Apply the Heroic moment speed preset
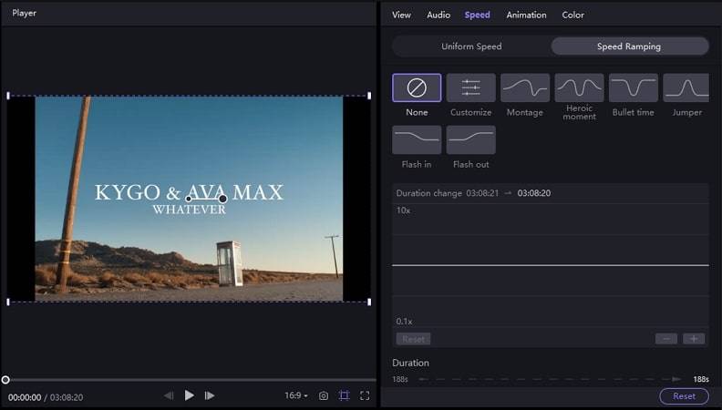This screenshot has width=722, height=410. point(579,88)
